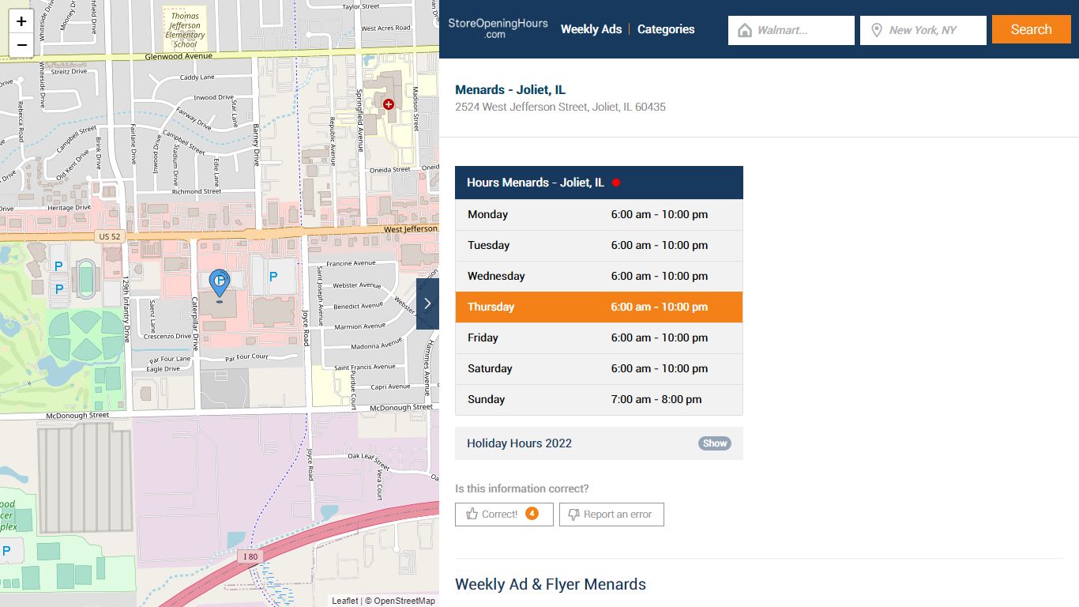
Task: Click the McDonough Street label near 129th Infantry
Action: 77,416
